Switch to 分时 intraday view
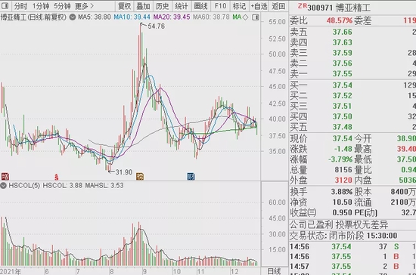 point(20,6)
